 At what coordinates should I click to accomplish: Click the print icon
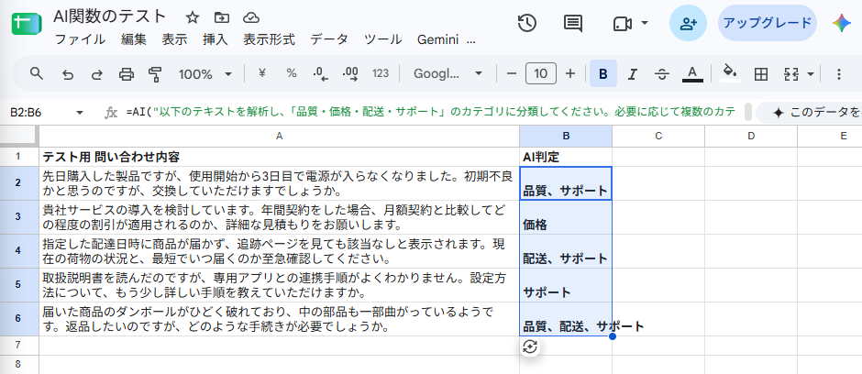tap(127, 73)
